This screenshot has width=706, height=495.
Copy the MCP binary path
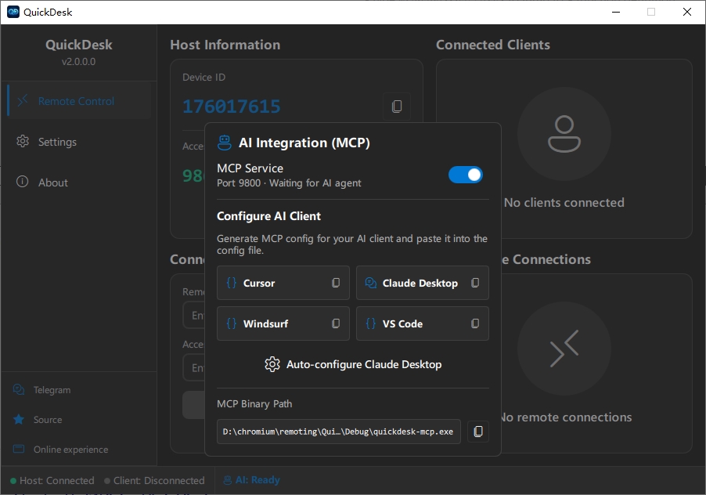pyautogui.click(x=478, y=432)
